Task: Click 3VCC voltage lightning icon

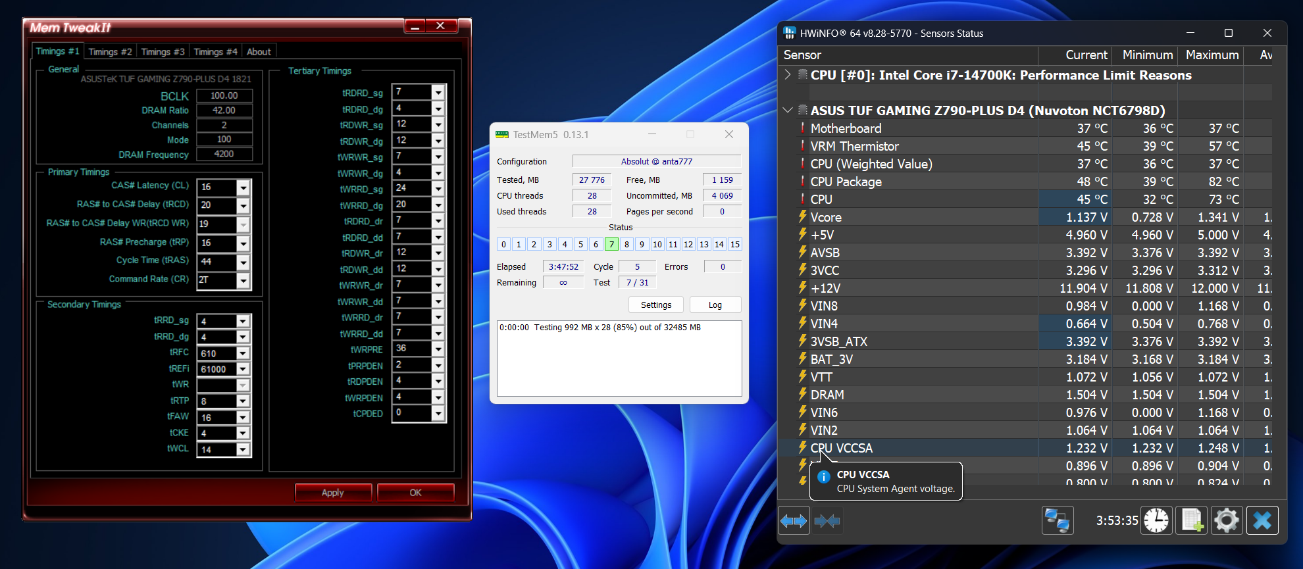Action: click(802, 270)
